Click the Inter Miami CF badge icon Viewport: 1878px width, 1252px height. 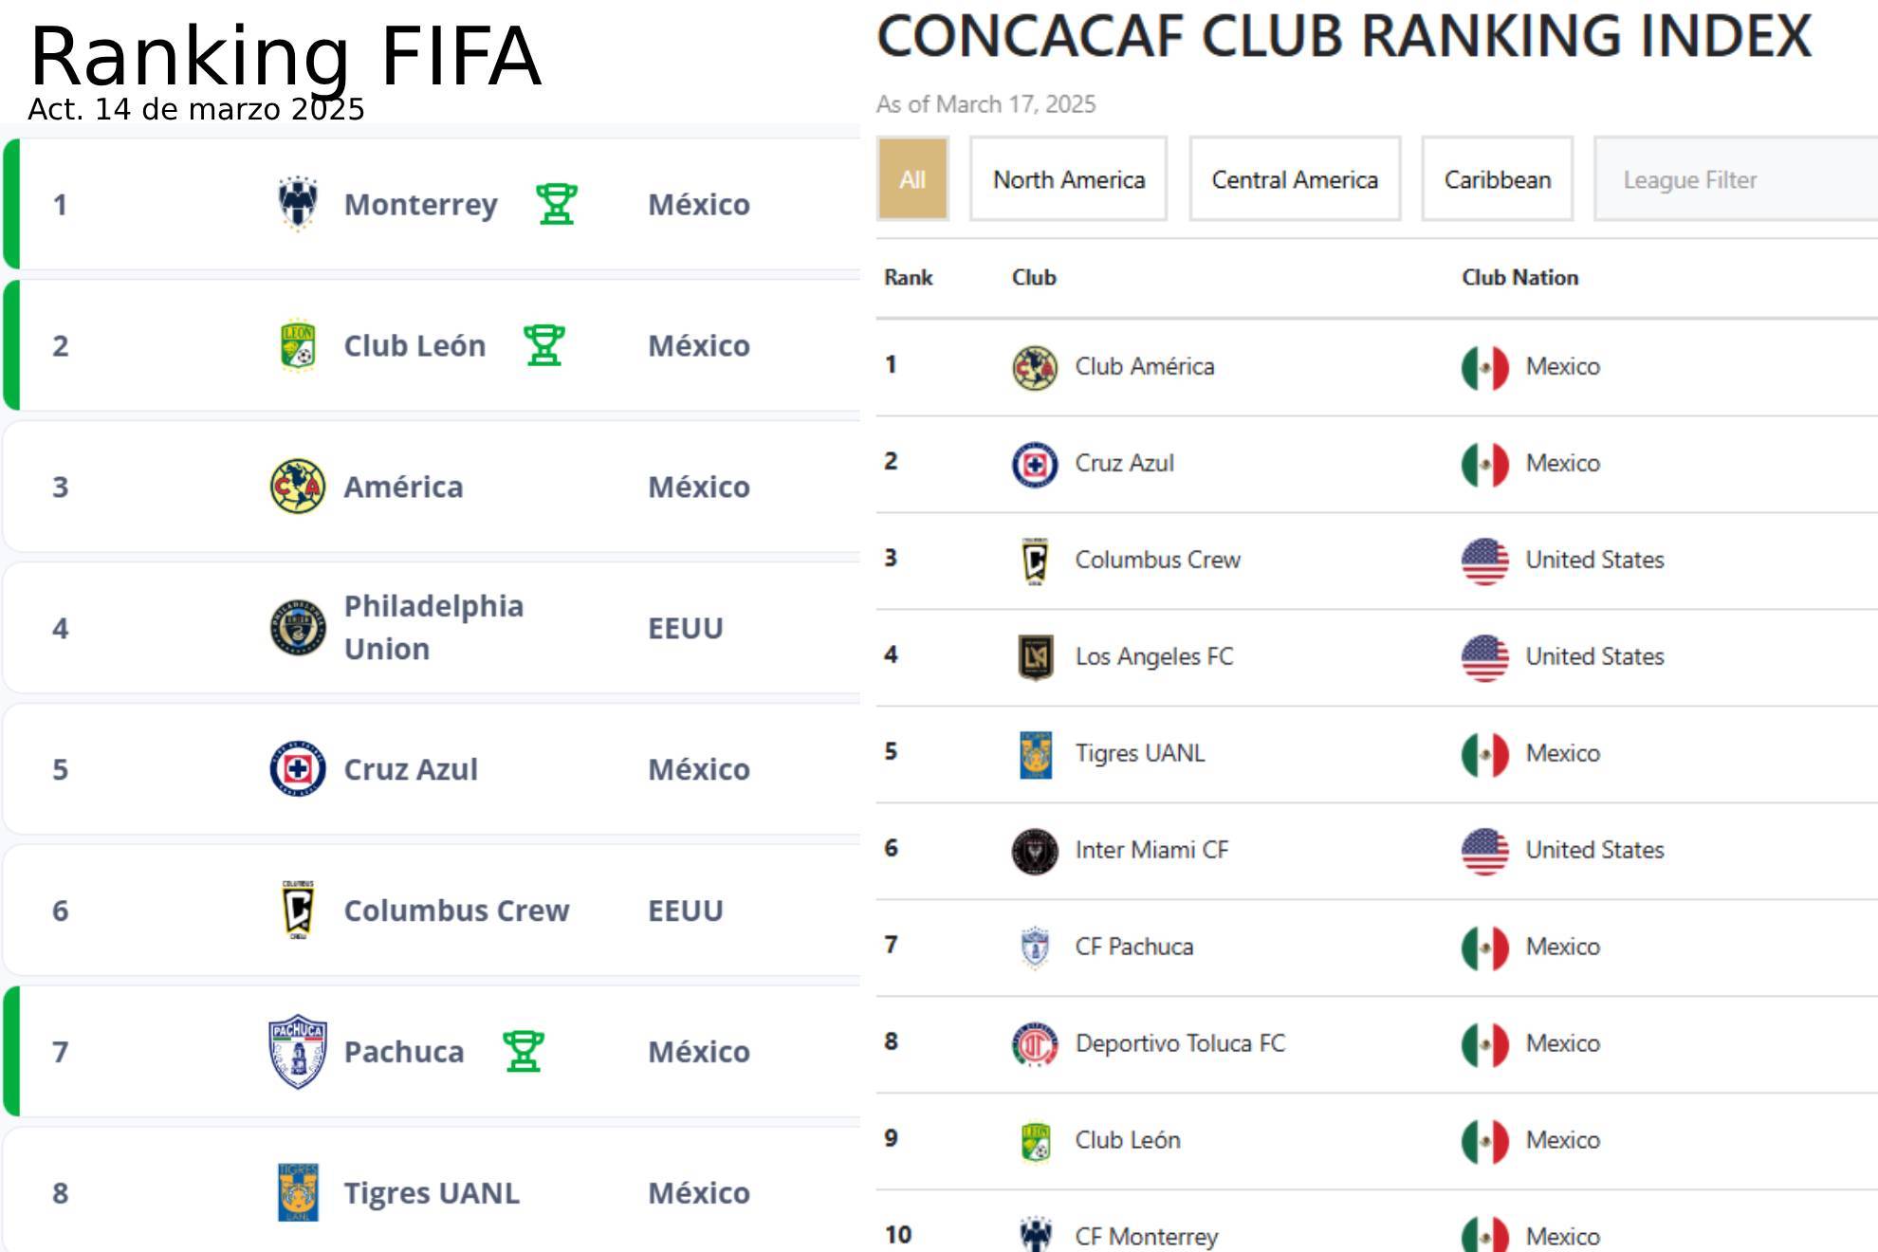1035,850
